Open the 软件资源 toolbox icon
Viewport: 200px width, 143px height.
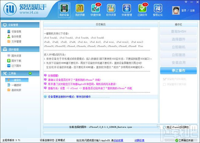[x=111, y=10]
